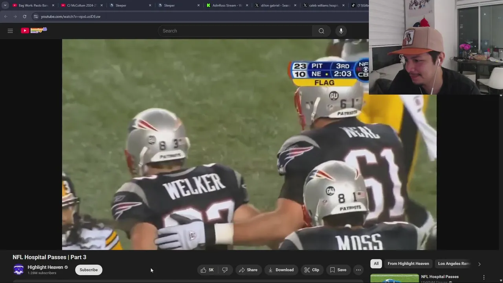This screenshot has width=503, height=283.
Task: Save the video to a playlist
Action: click(338, 270)
